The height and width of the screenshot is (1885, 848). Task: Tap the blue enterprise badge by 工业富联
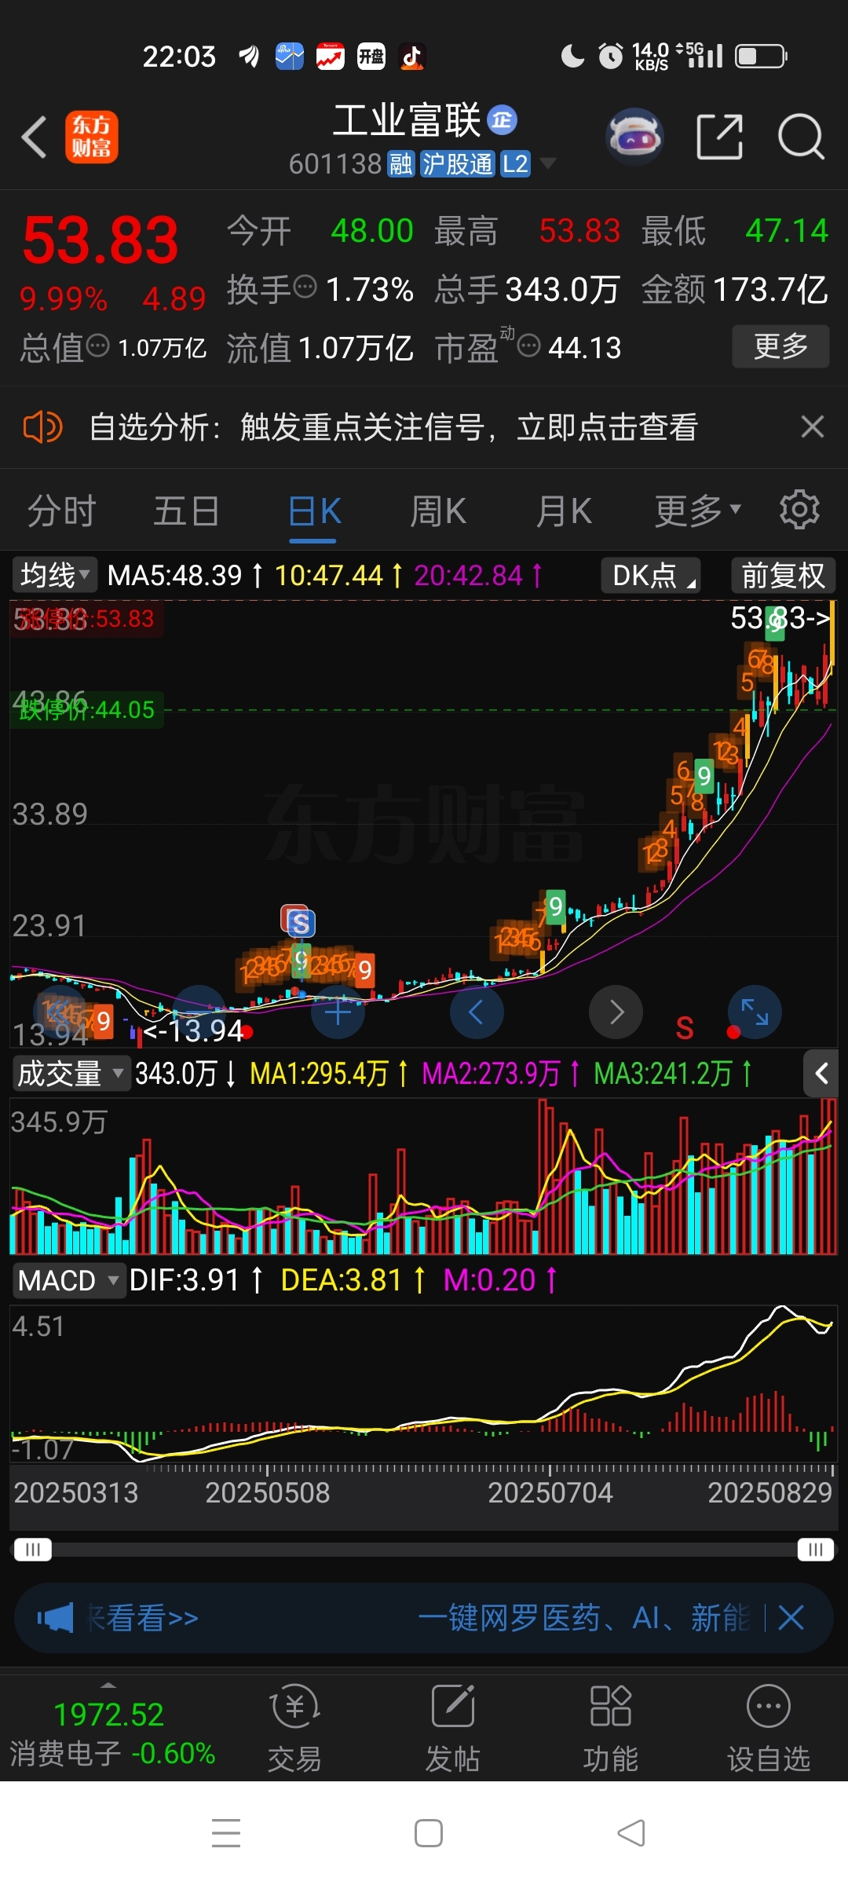click(503, 120)
